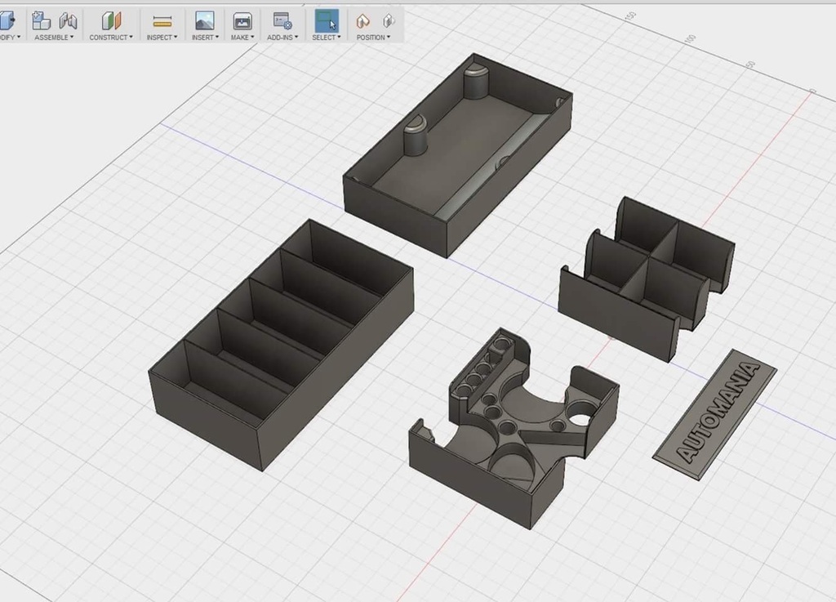Select the AUTOMANIA nameplate model
836x602 pixels.
tap(715, 414)
